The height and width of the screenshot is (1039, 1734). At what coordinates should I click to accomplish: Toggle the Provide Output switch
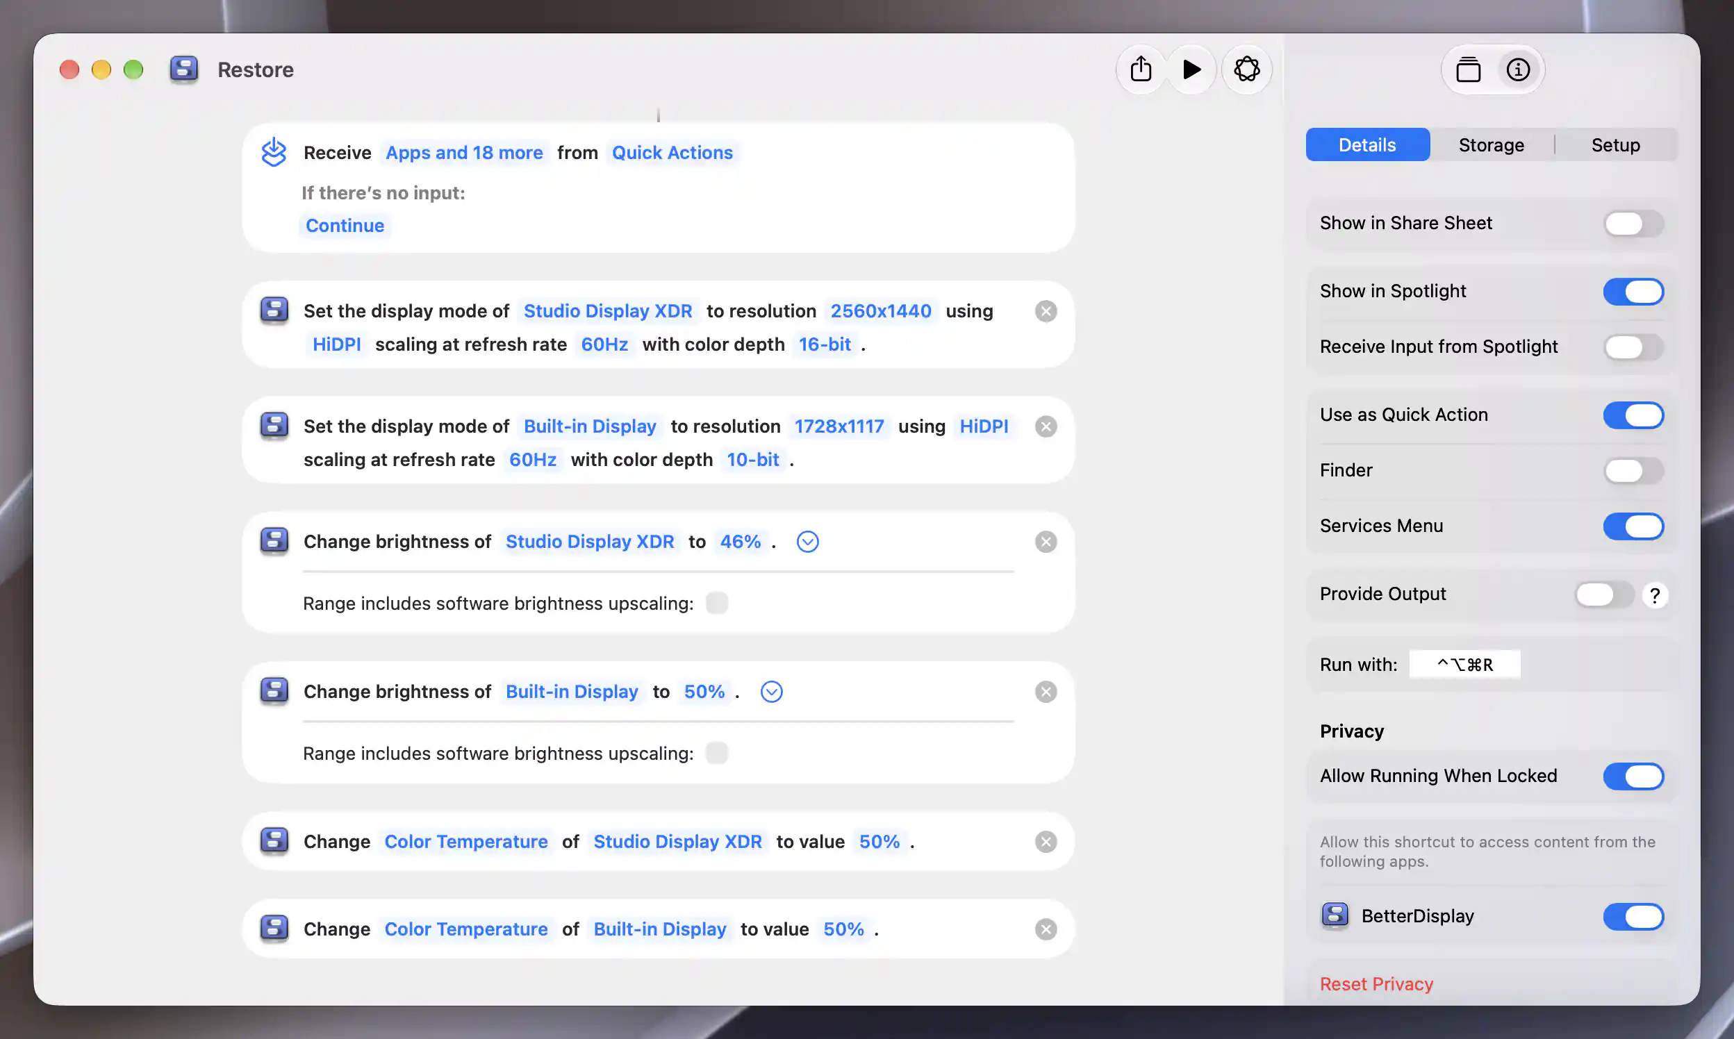coord(1605,595)
